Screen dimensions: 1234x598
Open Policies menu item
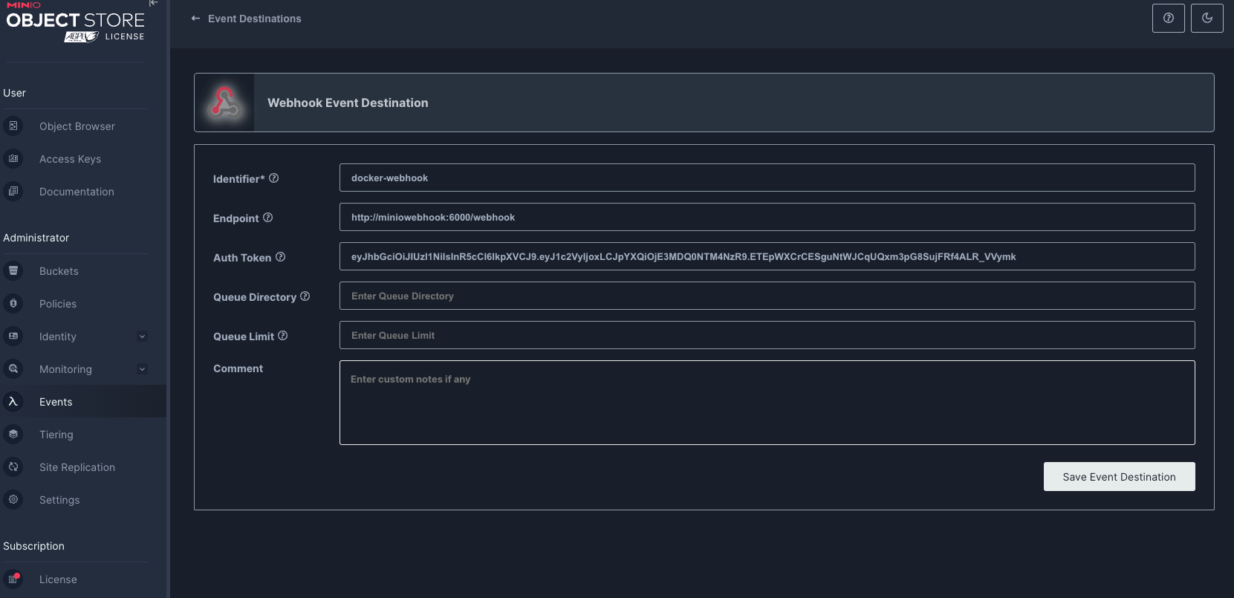coord(58,304)
